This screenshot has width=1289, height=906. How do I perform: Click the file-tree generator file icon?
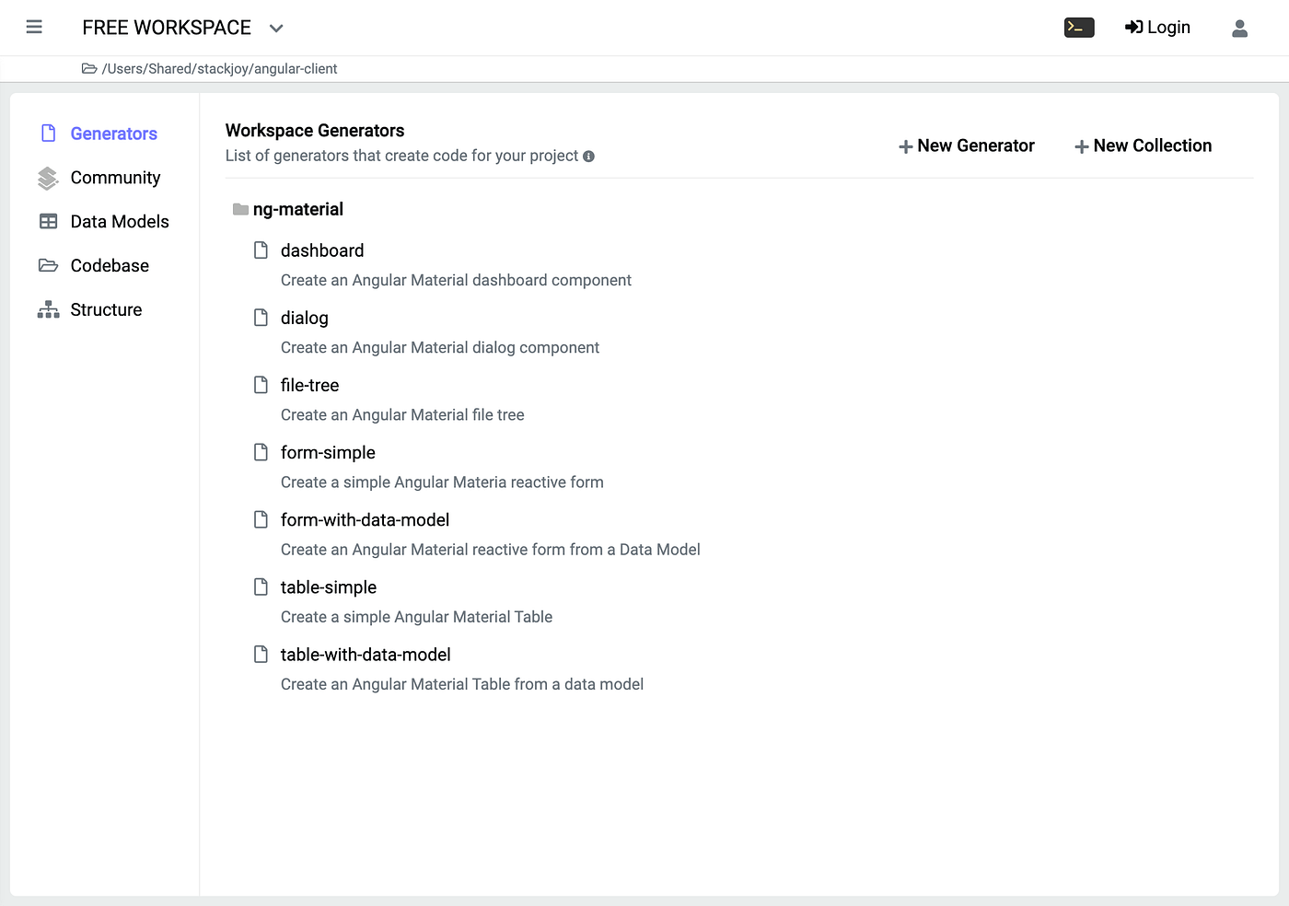(x=261, y=385)
